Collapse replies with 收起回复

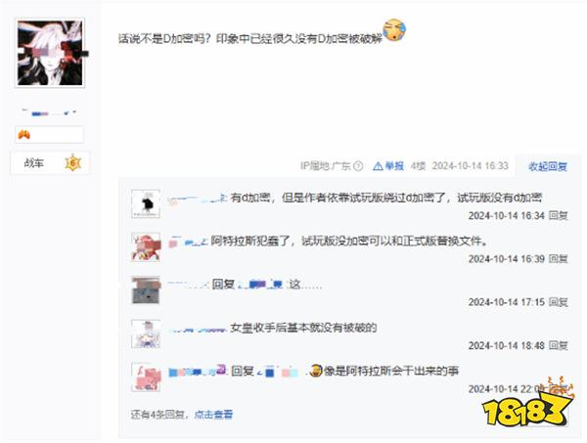548,166
